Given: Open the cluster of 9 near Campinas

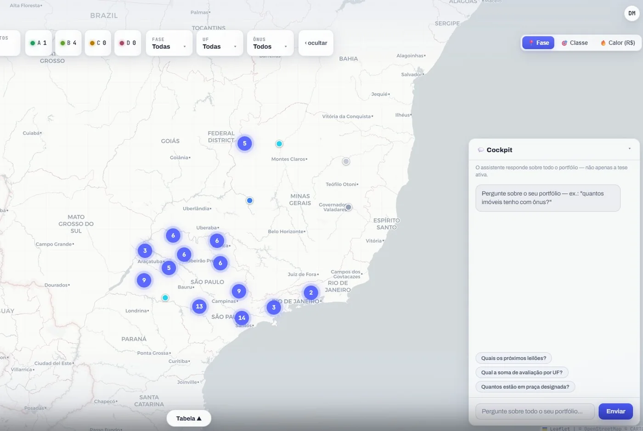Looking at the screenshot, I should click(x=239, y=291).
